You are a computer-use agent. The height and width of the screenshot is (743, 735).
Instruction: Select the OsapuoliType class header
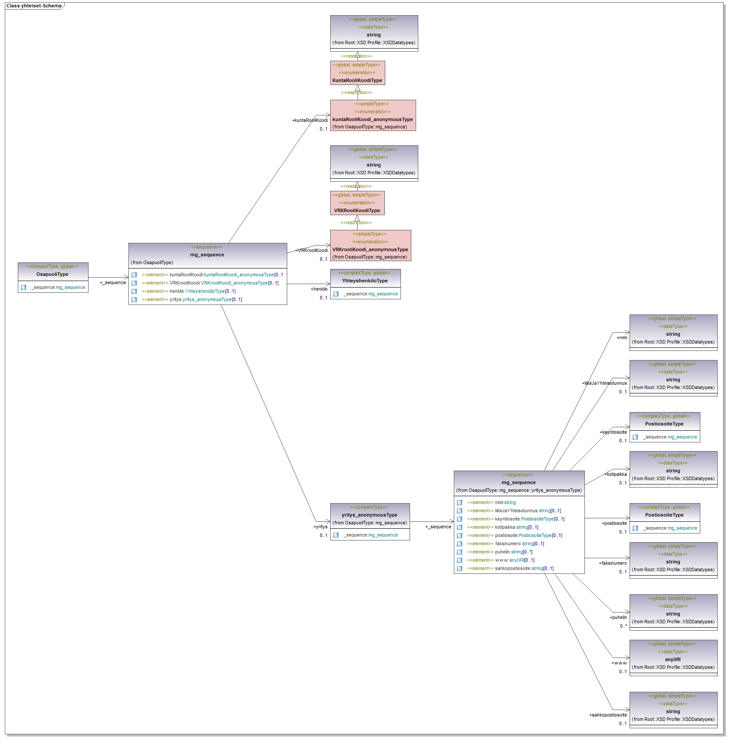pyautogui.click(x=52, y=271)
